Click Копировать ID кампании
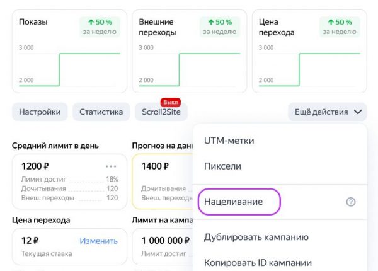 [258, 262]
